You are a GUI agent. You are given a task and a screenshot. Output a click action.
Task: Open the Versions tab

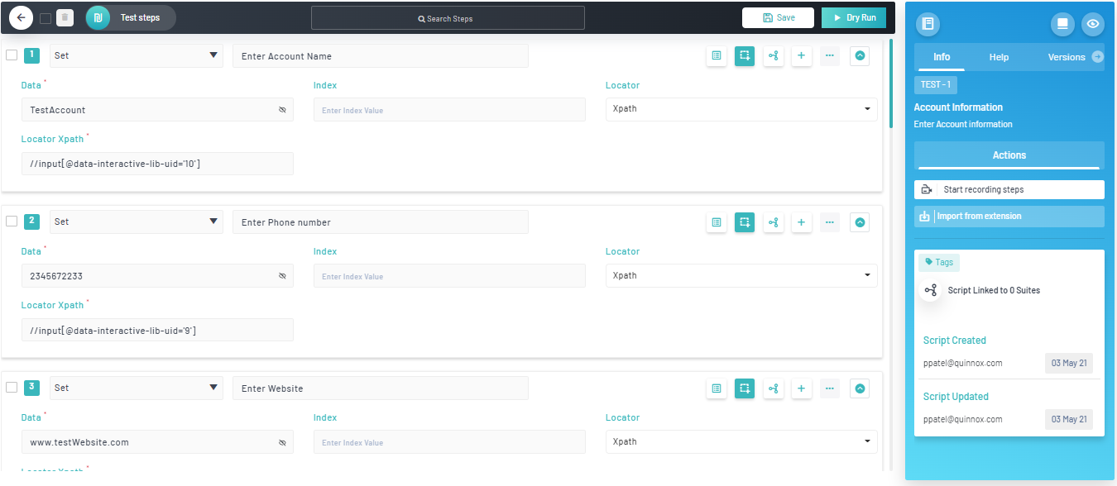(x=1067, y=57)
